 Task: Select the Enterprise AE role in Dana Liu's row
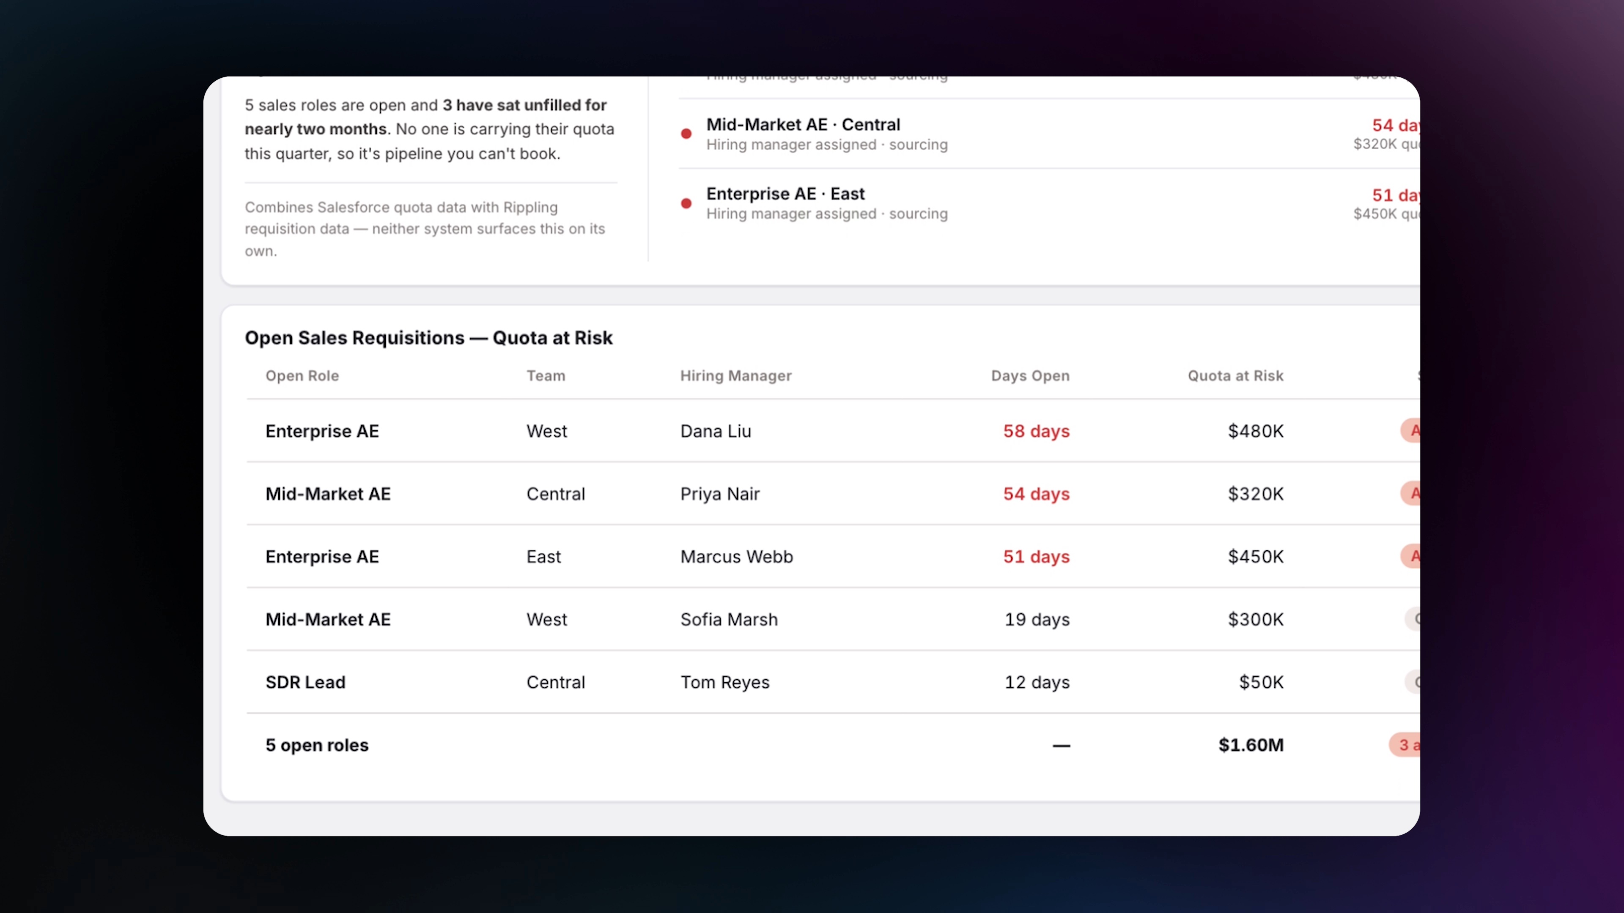[322, 431]
